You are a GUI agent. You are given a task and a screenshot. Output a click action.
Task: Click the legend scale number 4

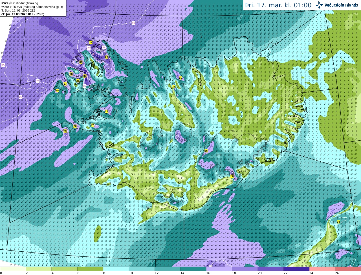tap(52, 273)
